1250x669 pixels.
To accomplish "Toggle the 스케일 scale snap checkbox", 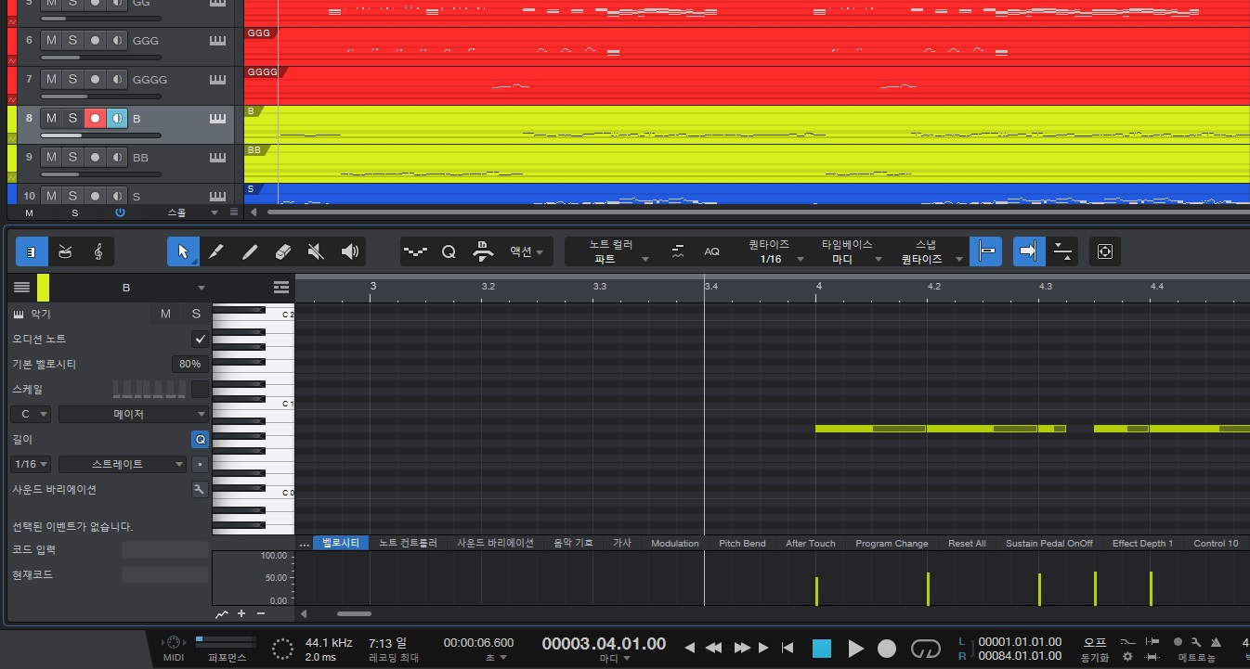I will point(200,389).
